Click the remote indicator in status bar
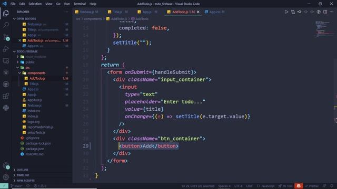Image resolution: width=337 pixels, height=189 pixels. click(x=4, y=186)
